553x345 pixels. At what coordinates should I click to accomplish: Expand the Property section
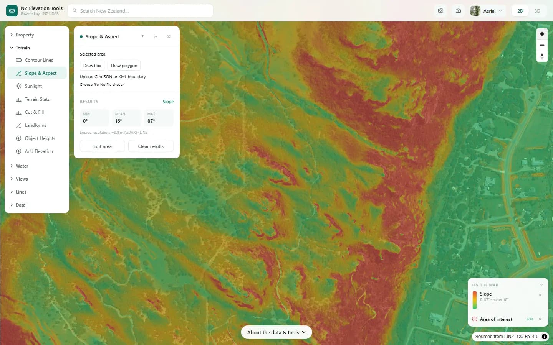tap(37, 35)
